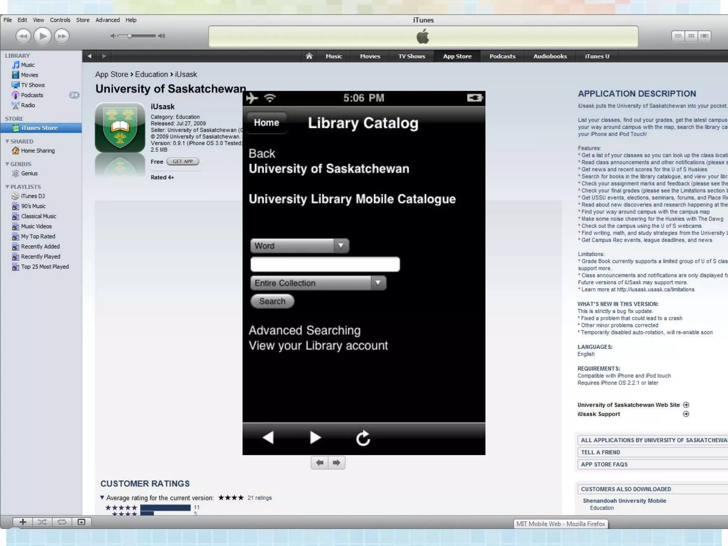Click Education in the breadcrumb
This screenshot has height=546, width=728.
click(x=151, y=74)
